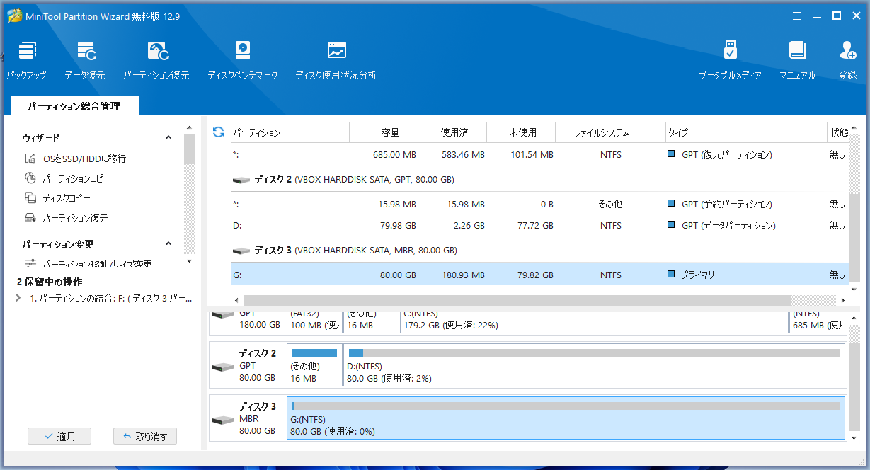Click ディスク 3 header row in partition list
Viewport: 870px width, 470px height.
coord(539,251)
